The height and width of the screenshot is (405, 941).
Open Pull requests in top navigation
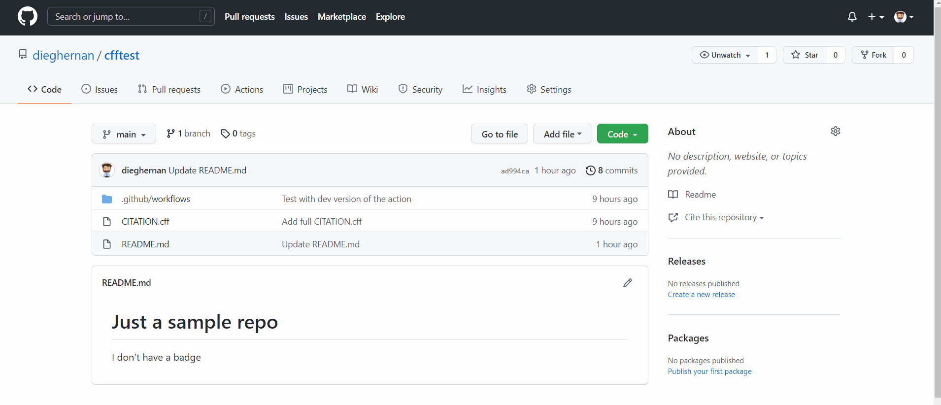tap(250, 17)
